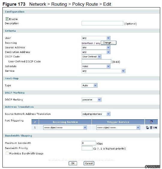
Task: Open the Service dropdown
Action: 103,71
